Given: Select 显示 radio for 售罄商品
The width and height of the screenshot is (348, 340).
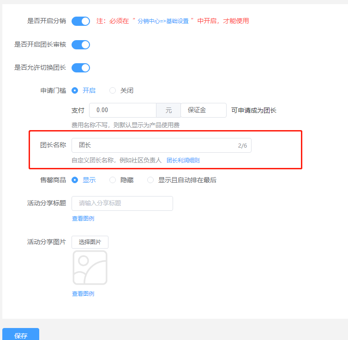Looking at the screenshot, I should tap(75, 180).
